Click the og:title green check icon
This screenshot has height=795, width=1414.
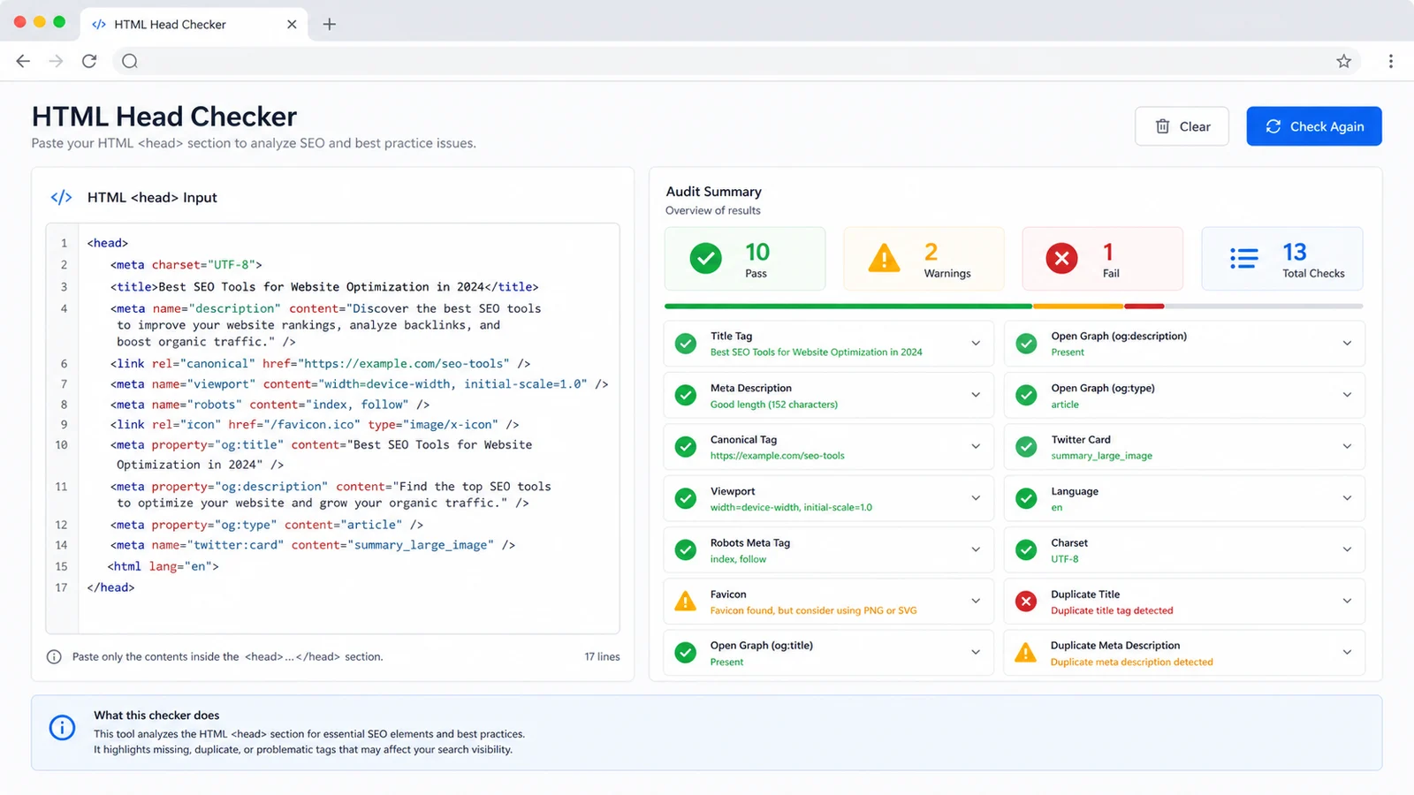[686, 653]
